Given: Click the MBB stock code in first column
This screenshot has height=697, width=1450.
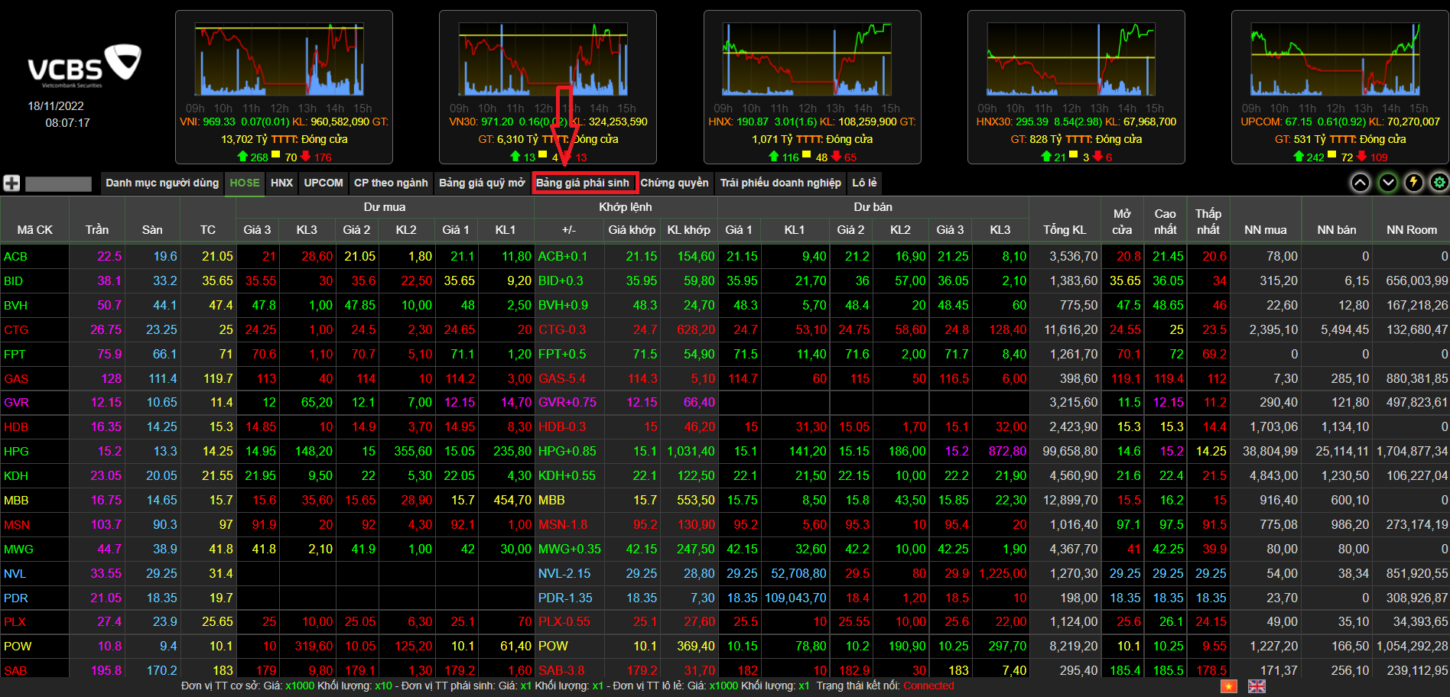Looking at the screenshot, I should click(16, 501).
